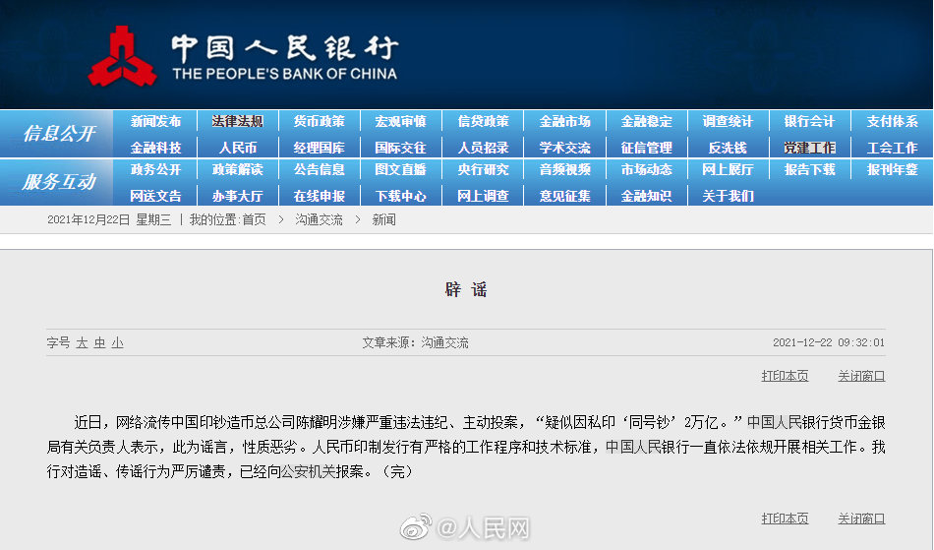The width and height of the screenshot is (934, 550).
Task: Navigate to 征信管理
Action: [x=646, y=148]
